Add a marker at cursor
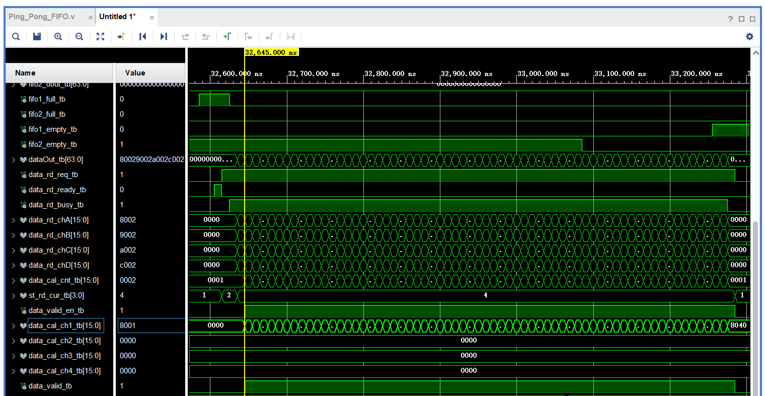Image resolution: width=765 pixels, height=396 pixels. [227, 36]
